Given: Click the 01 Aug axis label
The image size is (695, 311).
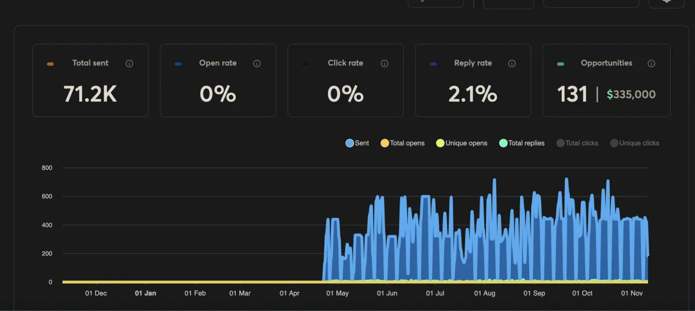Looking at the screenshot, I should point(485,293).
